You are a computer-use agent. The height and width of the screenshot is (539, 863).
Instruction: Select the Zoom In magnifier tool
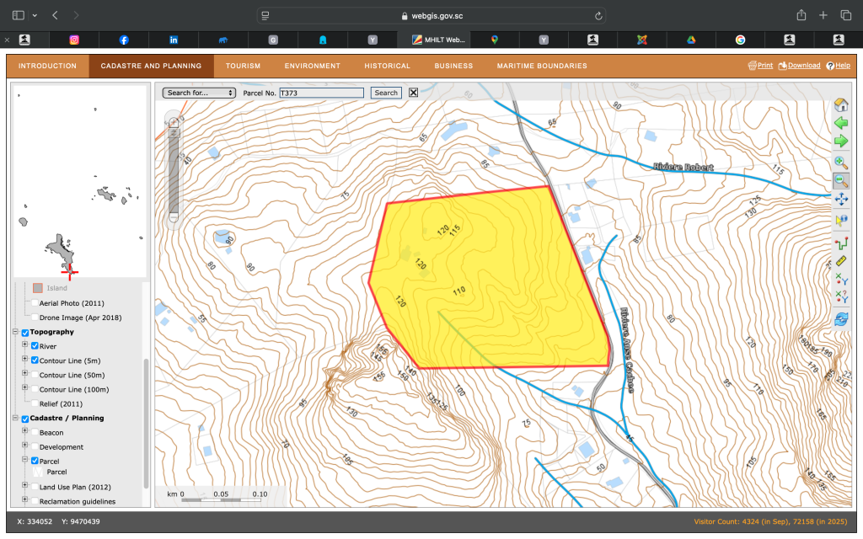840,162
